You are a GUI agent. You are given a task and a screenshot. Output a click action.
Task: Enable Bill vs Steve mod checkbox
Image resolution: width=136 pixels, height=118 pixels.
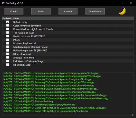[7, 54]
